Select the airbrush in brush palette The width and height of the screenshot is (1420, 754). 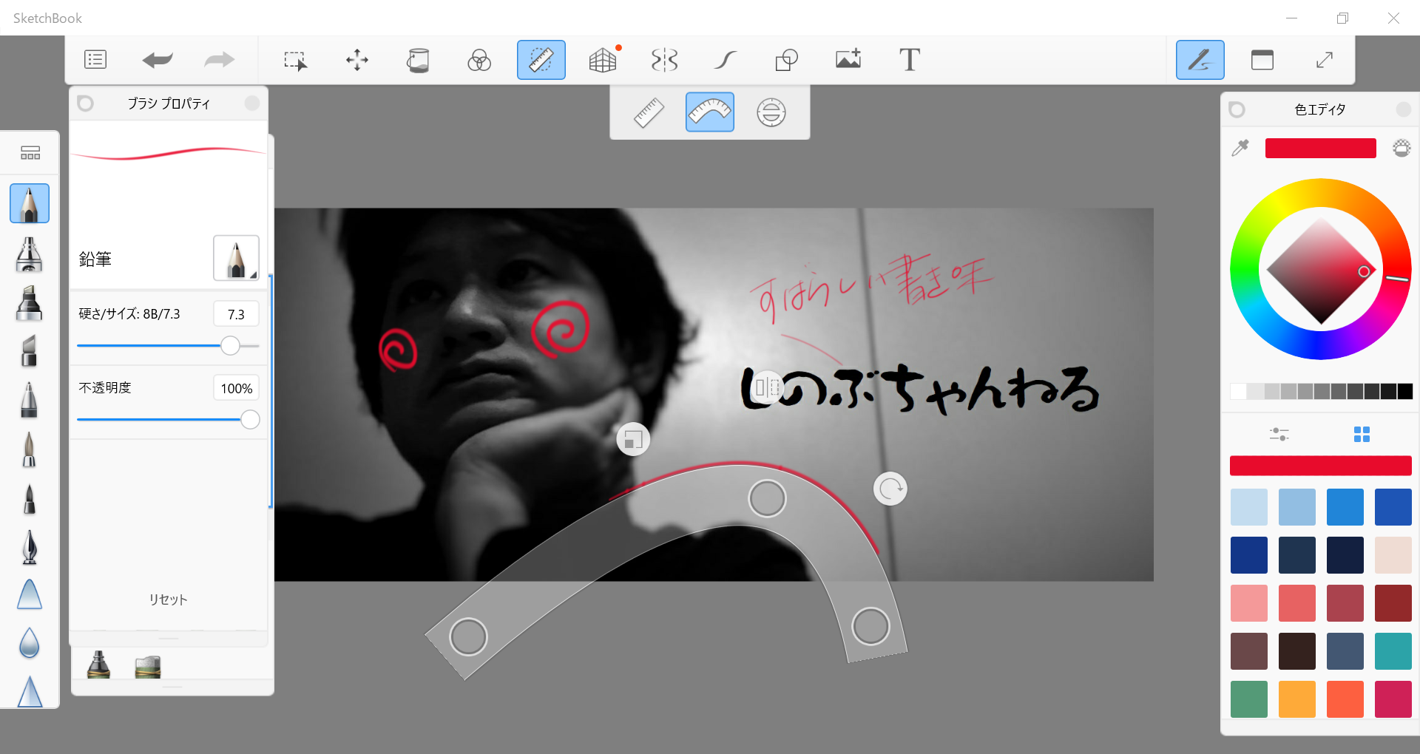point(29,254)
